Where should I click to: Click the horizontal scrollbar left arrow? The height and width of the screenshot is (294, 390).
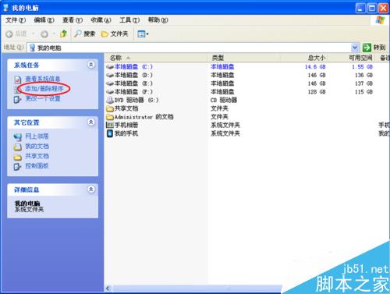108,288
